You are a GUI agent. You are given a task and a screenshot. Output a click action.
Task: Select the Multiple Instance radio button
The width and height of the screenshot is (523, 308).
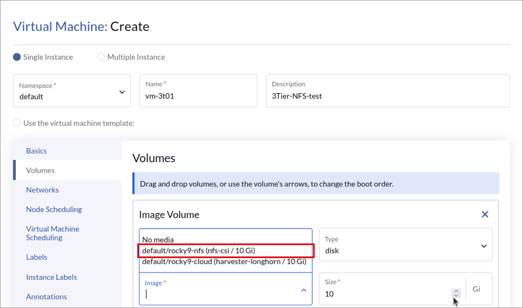click(101, 57)
